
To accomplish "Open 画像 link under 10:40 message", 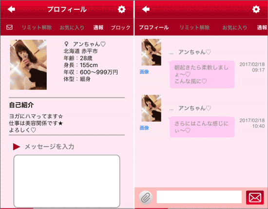I will [144, 128].
